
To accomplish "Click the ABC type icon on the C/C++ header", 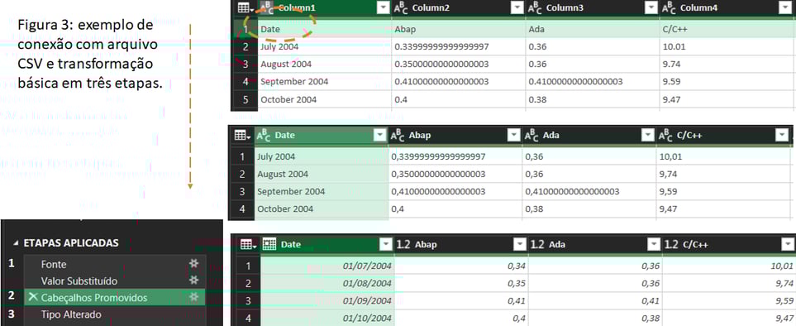I will 665,136.
